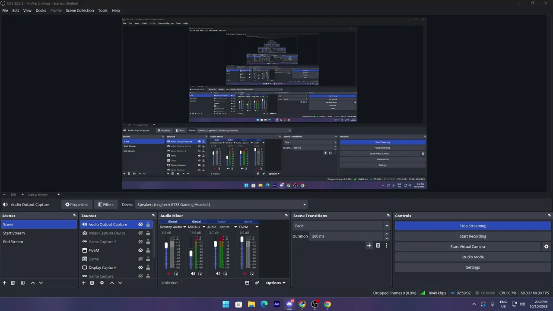The height and width of the screenshot is (311, 553).
Task: Open the Docks menu
Action: point(41,10)
